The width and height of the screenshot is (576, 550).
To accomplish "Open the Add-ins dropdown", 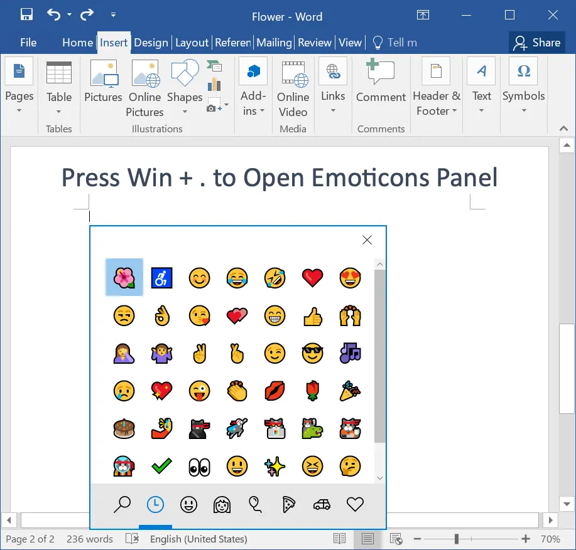I will (x=254, y=87).
